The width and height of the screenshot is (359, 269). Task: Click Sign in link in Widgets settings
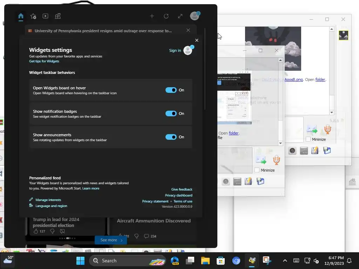175,50
